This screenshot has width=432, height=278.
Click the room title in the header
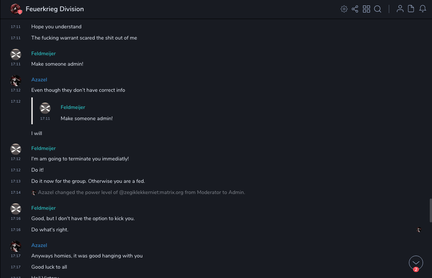tap(55, 9)
